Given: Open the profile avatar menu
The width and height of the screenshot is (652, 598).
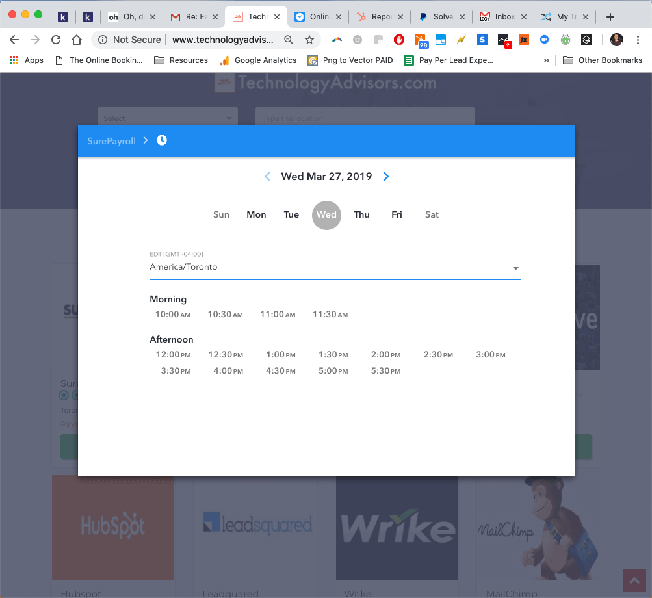Looking at the screenshot, I should point(617,40).
